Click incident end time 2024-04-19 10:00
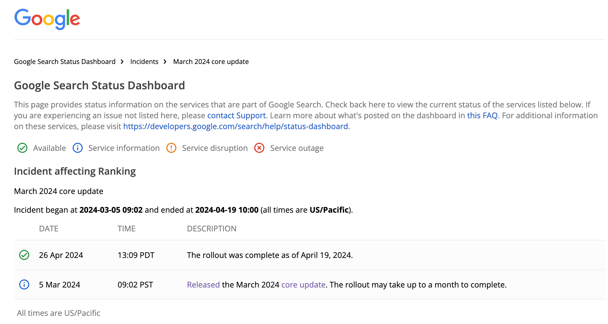The height and width of the screenshot is (324, 608). click(227, 210)
